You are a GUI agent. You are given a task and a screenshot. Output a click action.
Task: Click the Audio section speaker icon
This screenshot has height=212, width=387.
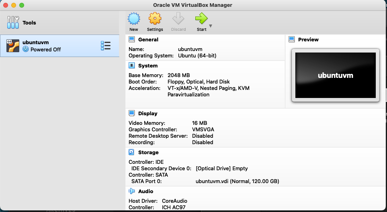click(x=131, y=191)
